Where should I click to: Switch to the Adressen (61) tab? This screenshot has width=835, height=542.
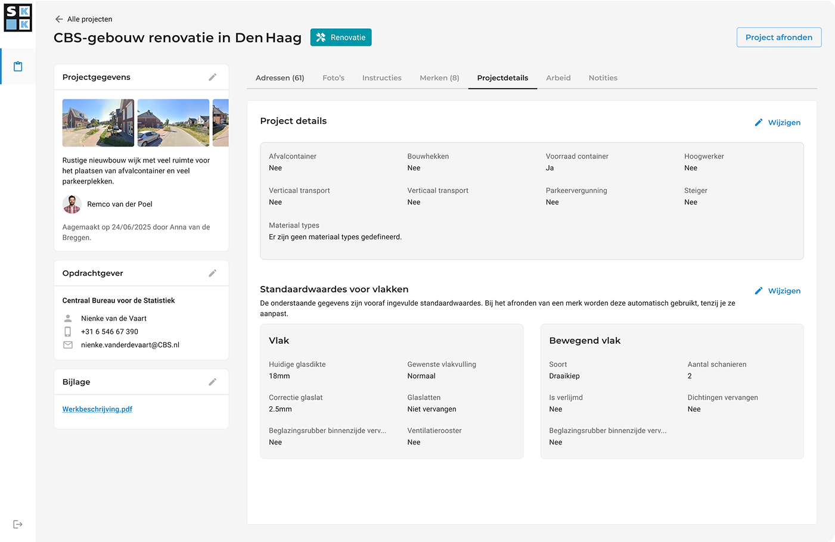click(x=280, y=78)
